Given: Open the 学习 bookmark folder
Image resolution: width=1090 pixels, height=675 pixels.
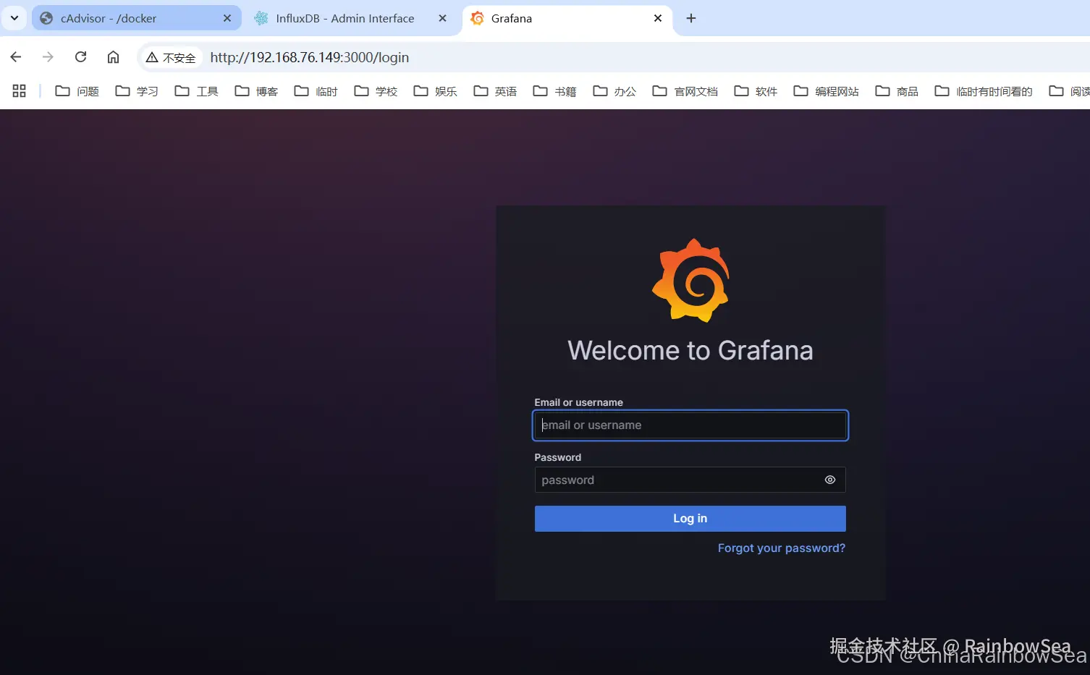Looking at the screenshot, I should (x=137, y=91).
